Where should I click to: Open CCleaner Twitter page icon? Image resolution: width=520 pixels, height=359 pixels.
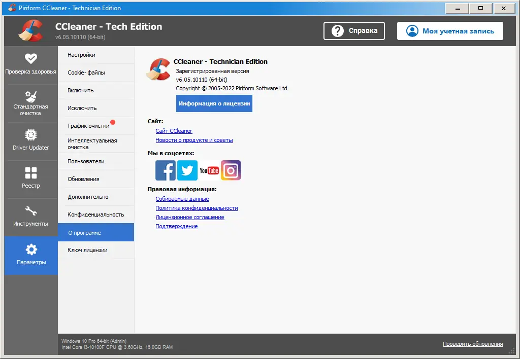click(x=187, y=170)
